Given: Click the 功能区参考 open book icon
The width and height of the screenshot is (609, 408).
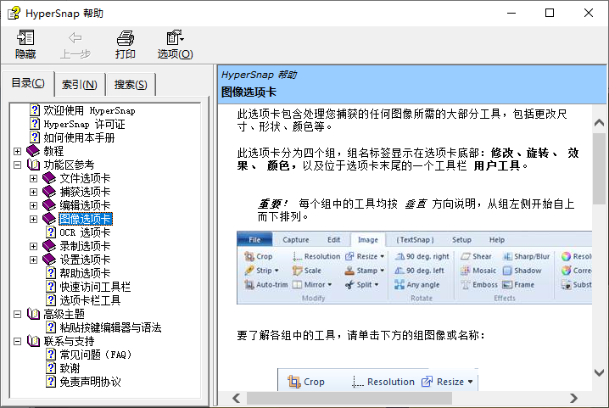Looking at the screenshot, I should 33,165.
